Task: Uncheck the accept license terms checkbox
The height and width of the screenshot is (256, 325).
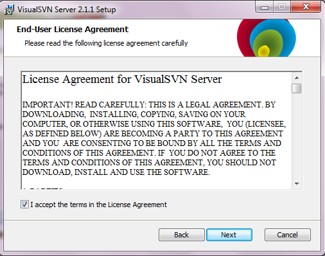Action: (24, 205)
